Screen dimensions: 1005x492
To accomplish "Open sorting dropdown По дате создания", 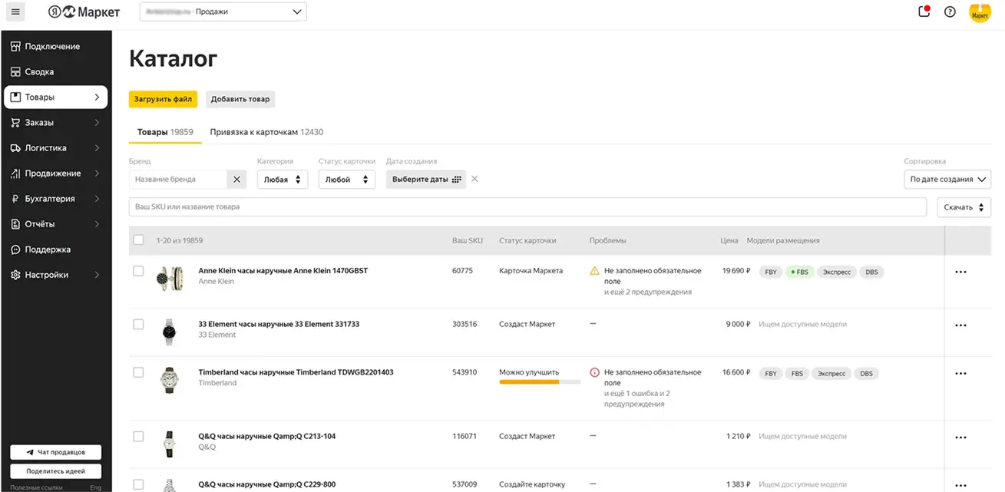I will 947,180.
